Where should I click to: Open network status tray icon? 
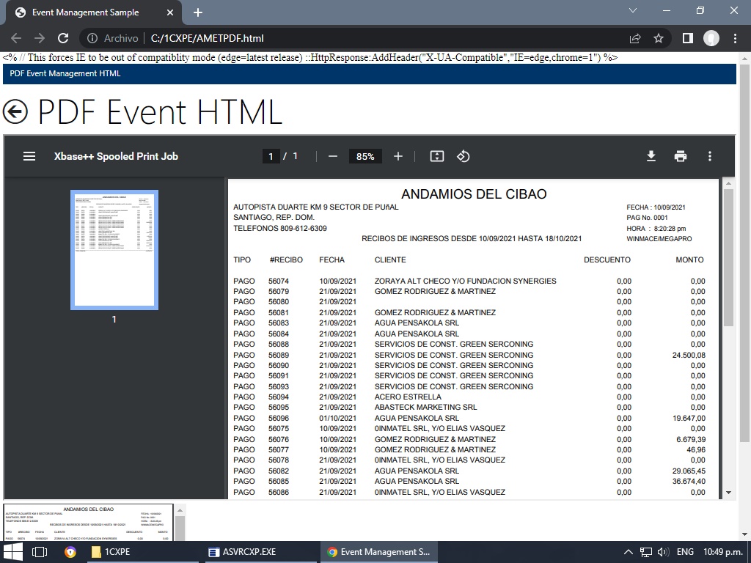pyautogui.click(x=646, y=552)
